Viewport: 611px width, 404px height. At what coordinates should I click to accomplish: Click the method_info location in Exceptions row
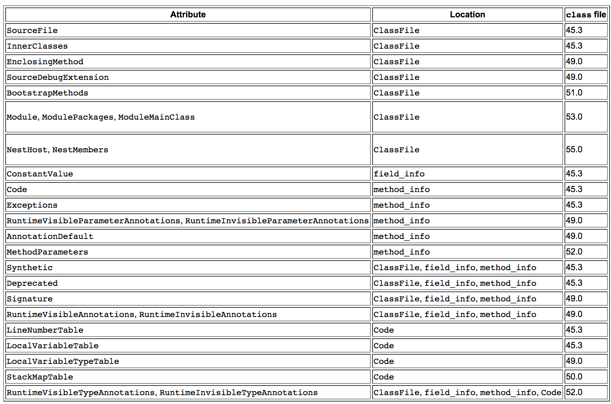click(x=467, y=205)
